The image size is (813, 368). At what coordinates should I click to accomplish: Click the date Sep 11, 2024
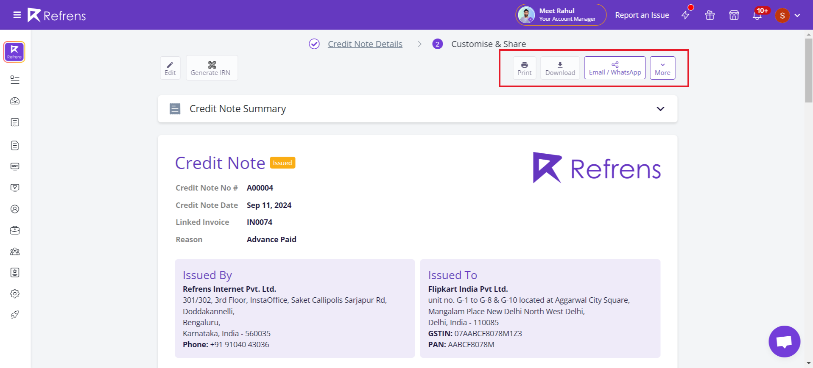click(269, 205)
